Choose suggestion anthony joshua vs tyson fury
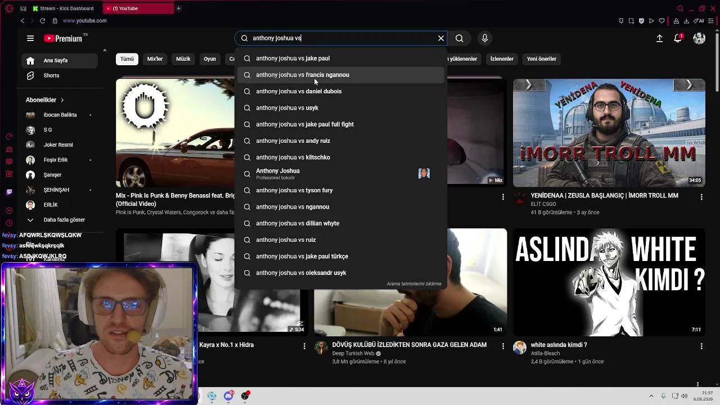720x405 pixels. coord(341,190)
